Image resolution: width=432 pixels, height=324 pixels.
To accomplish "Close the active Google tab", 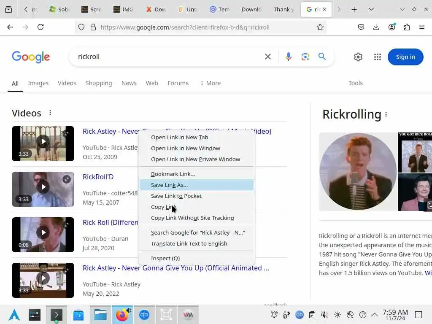I will pos(324,9).
